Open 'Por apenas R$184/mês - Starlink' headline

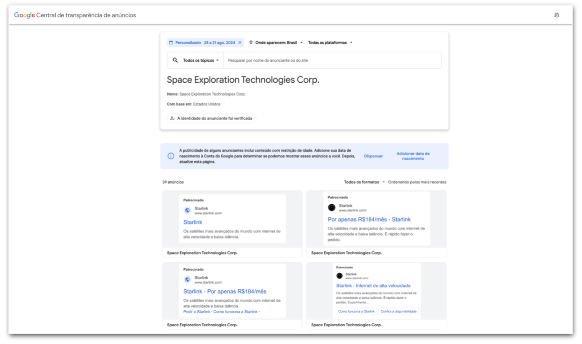click(x=369, y=219)
